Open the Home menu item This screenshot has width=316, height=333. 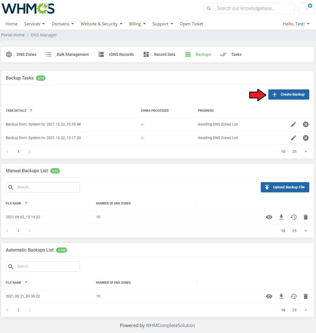click(12, 24)
